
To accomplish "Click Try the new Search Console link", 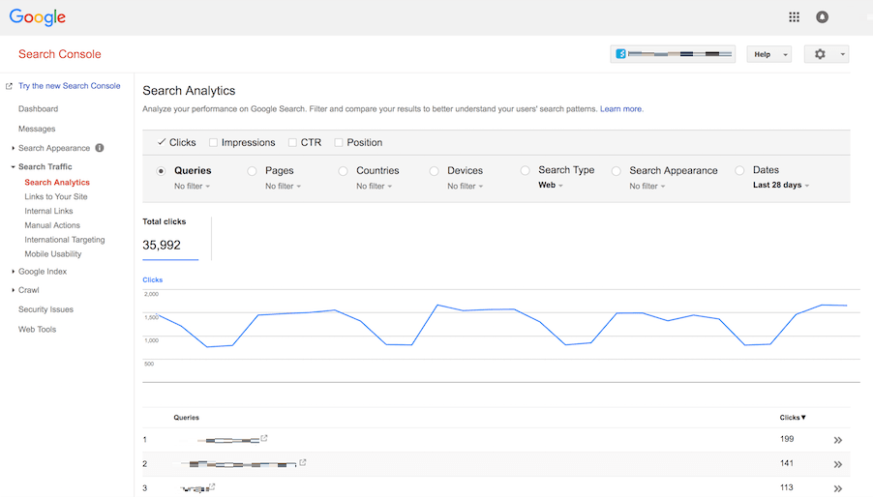I will tap(69, 86).
